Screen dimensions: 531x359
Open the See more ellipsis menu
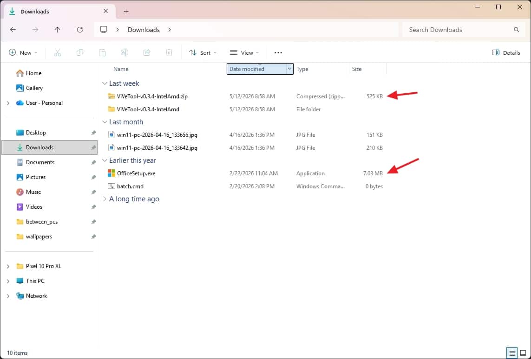coord(278,53)
